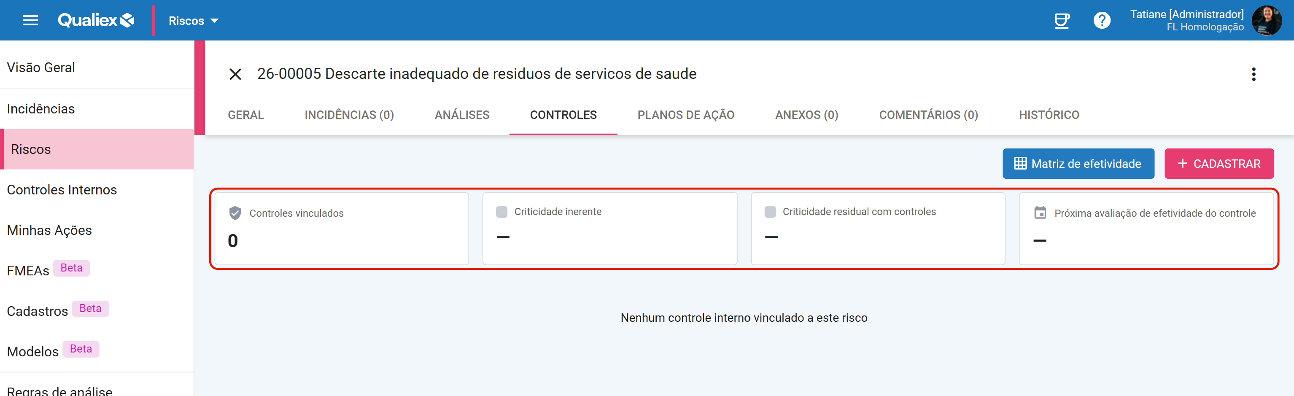Screen dimensions: 1294x396
Task: Click 'Nenhum controle interno vinculado a este risco' text
Action: pyautogui.click(x=744, y=318)
